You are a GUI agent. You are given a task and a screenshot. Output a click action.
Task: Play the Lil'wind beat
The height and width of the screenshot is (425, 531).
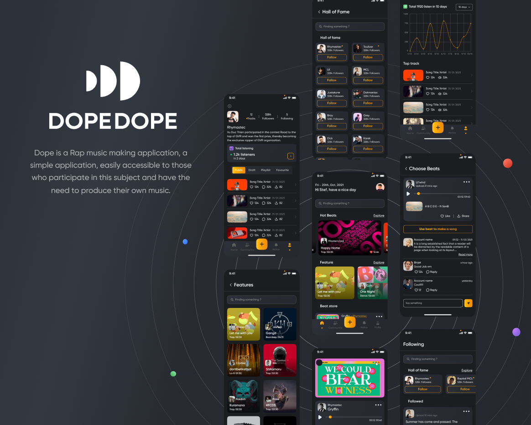tap(408, 194)
